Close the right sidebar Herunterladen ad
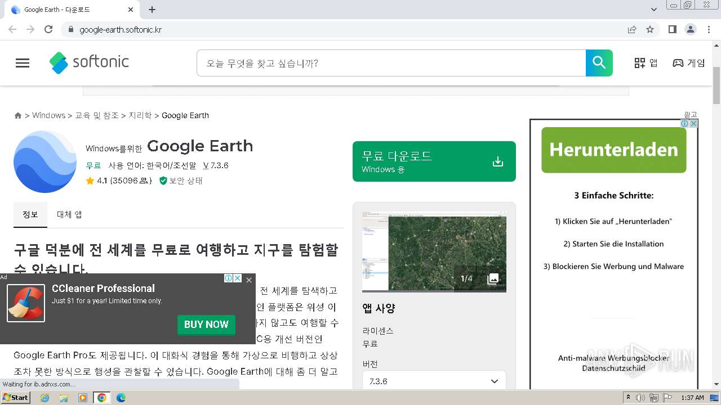721x405 pixels. (x=693, y=124)
